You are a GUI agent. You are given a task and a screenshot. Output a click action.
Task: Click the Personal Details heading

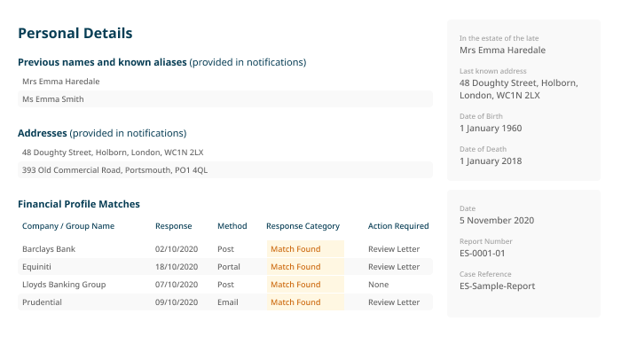pos(75,34)
